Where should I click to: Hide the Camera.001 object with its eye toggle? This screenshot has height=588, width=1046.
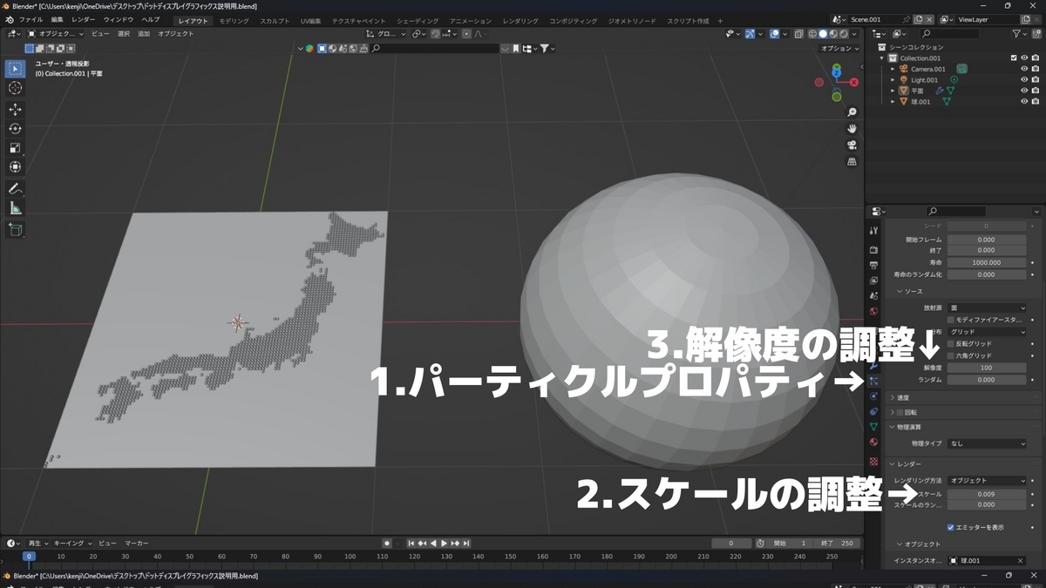[x=1024, y=69]
